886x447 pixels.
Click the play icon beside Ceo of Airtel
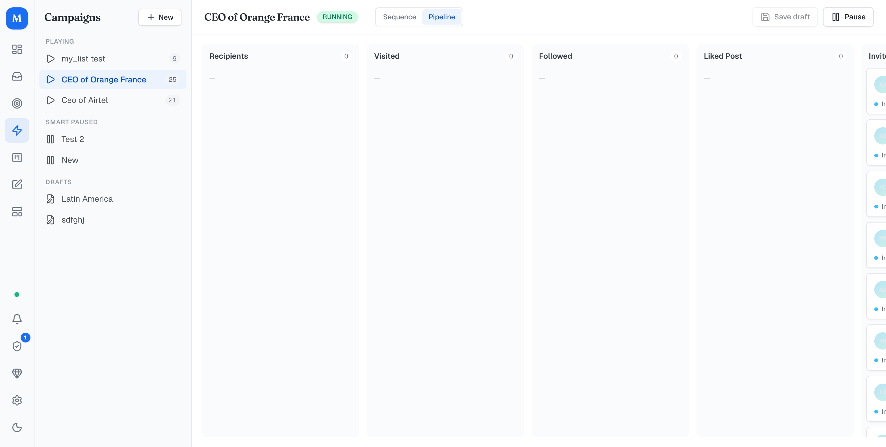(x=50, y=100)
